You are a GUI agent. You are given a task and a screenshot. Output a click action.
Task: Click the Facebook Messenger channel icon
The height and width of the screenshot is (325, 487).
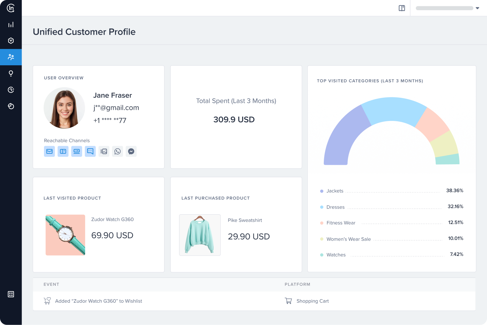(x=131, y=151)
